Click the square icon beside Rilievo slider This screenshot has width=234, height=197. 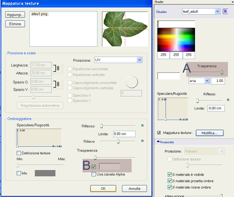click(x=142, y=141)
